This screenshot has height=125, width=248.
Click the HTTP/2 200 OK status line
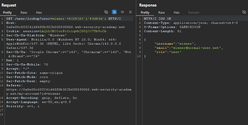tap(157, 19)
